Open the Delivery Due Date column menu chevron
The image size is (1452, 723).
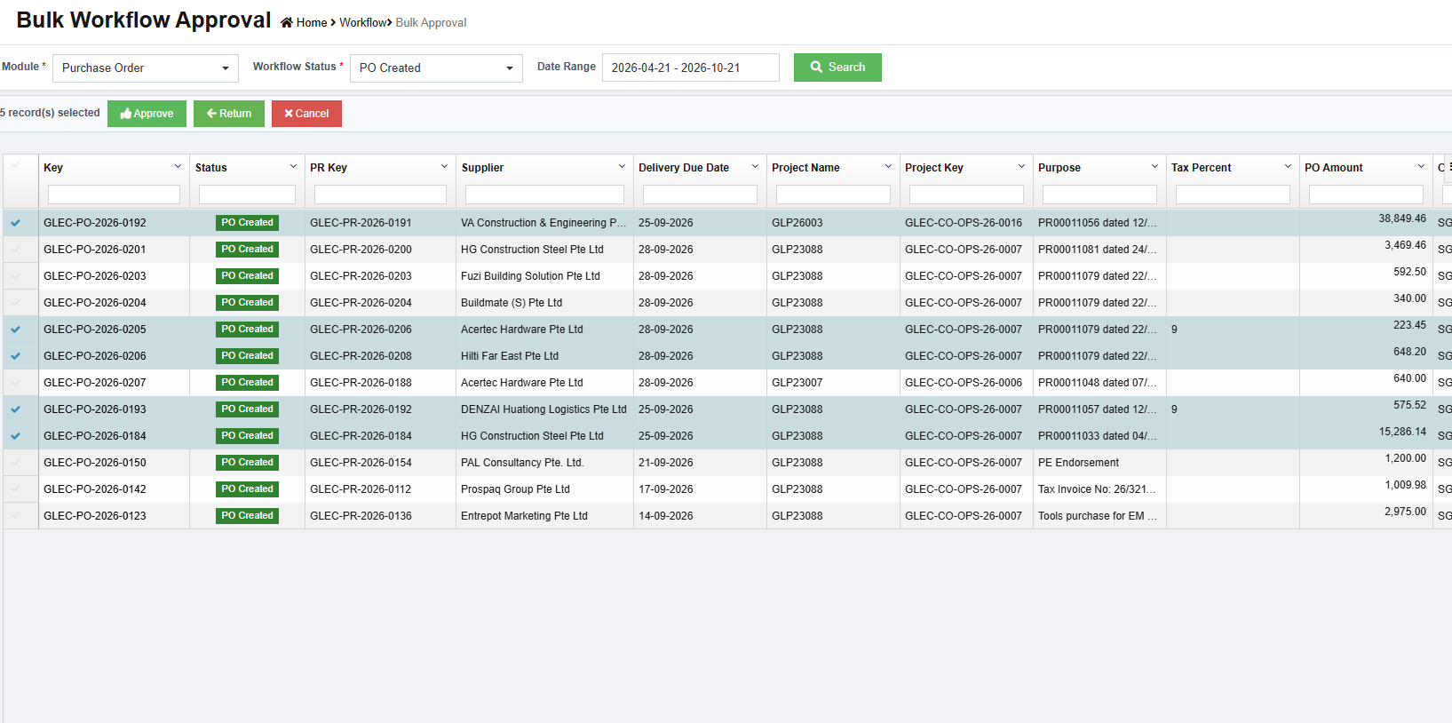(x=755, y=166)
